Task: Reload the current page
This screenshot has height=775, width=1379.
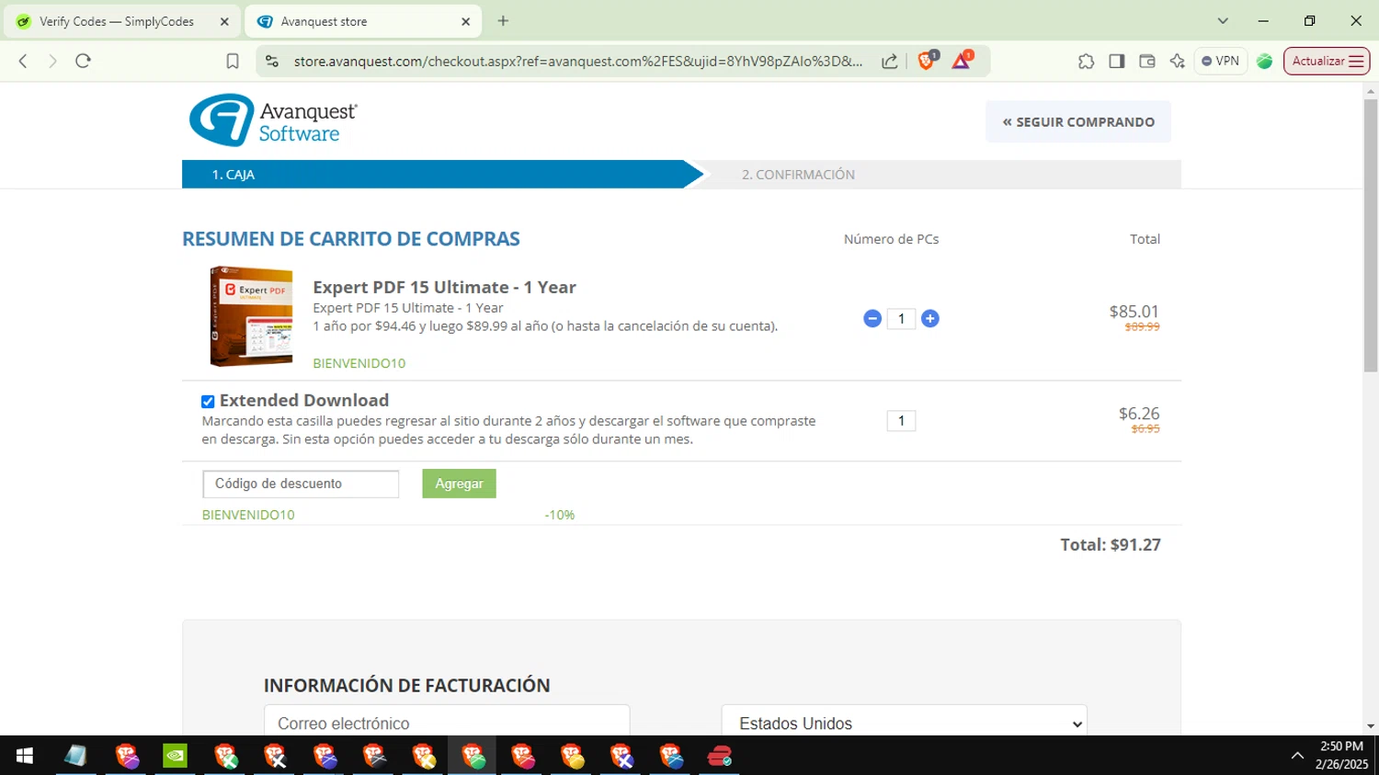Action: click(x=83, y=61)
